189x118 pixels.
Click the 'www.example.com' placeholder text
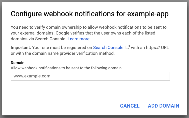click(x=32, y=76)
